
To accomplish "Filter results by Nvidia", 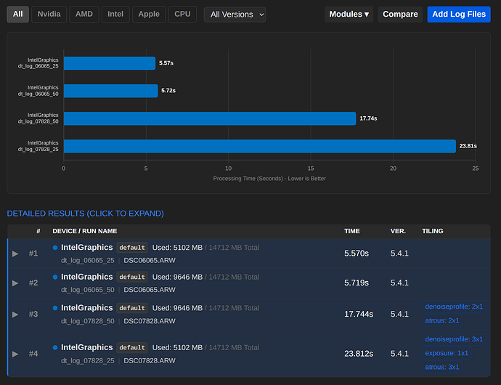I will tap(49, 15).
